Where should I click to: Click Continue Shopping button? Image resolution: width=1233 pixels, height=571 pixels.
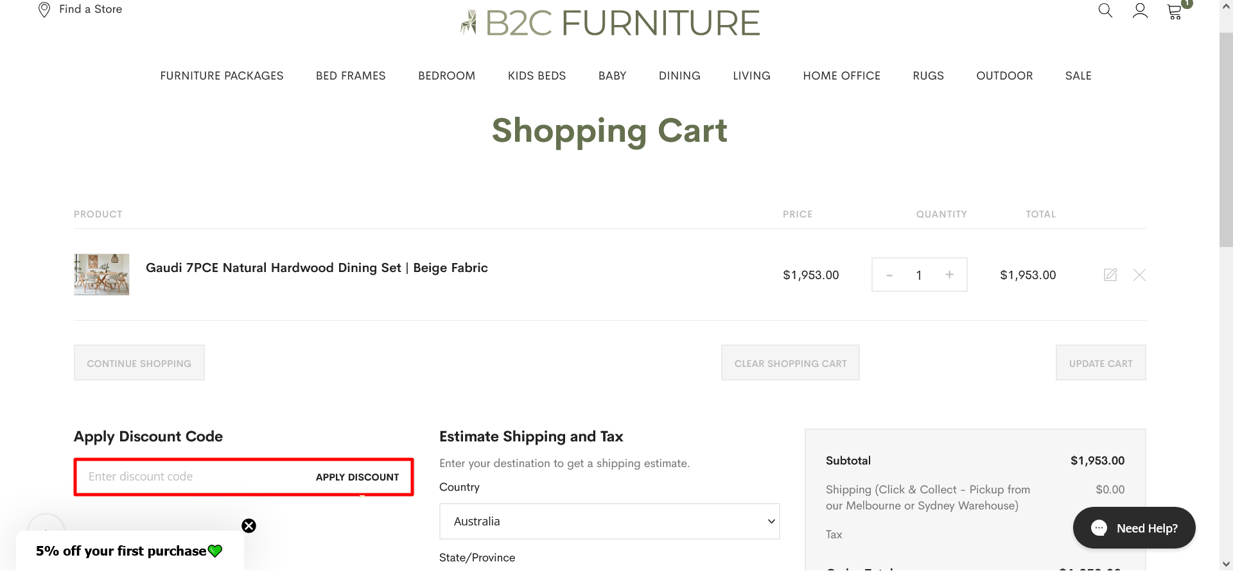coord(139,363)
